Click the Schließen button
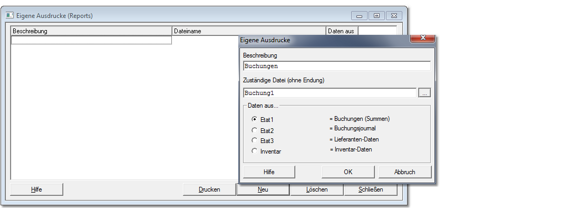The width and height of the screenshot is (561, 209). tap(371, 189)
